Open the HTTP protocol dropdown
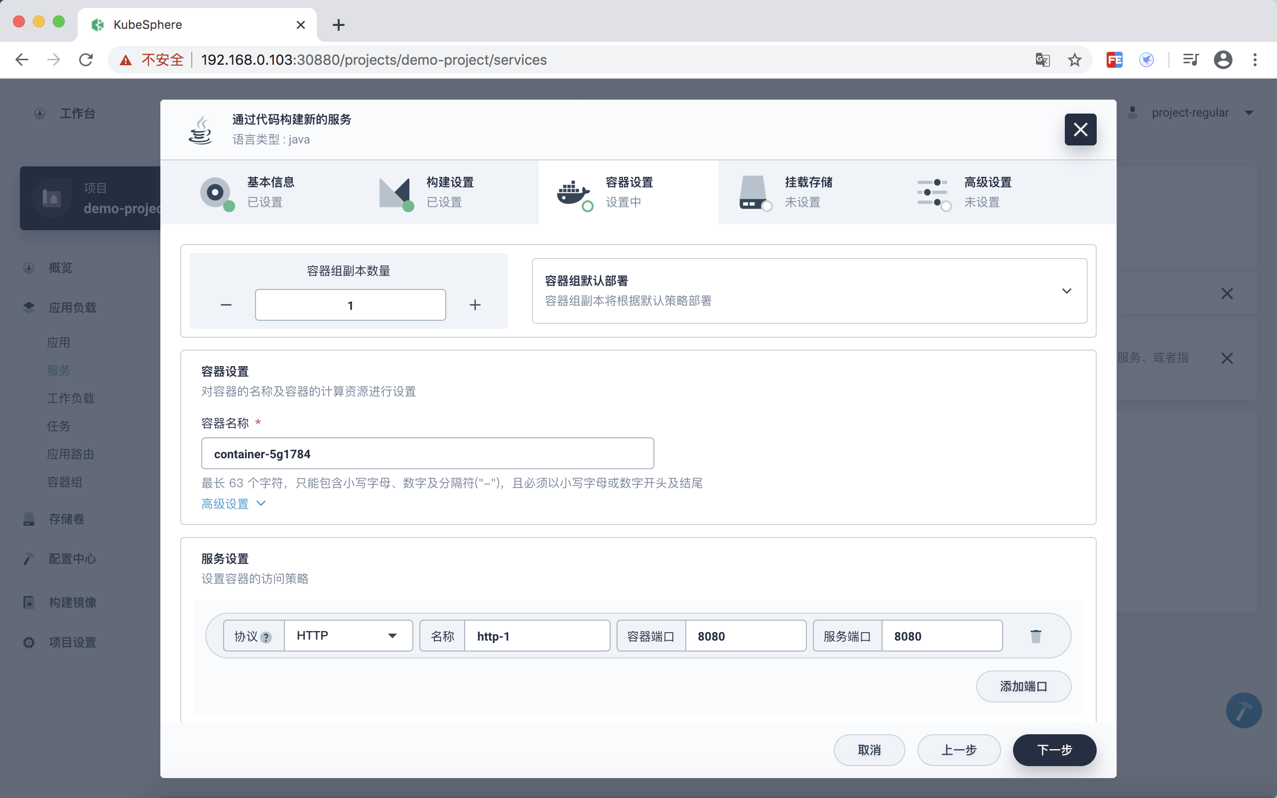 (348, 636)
